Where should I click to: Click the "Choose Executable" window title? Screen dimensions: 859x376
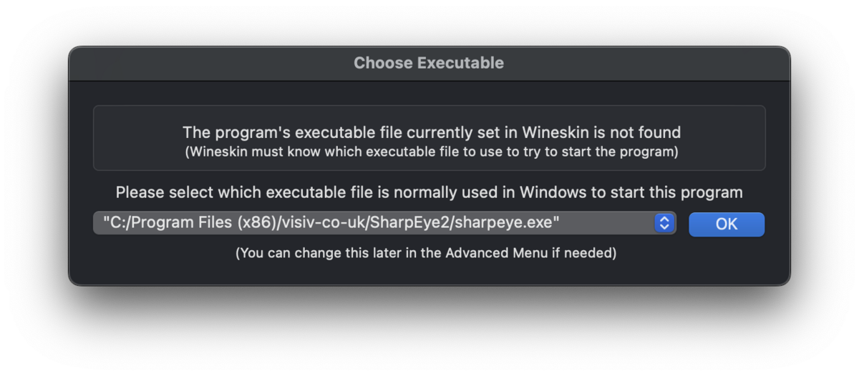click(429, 63)
